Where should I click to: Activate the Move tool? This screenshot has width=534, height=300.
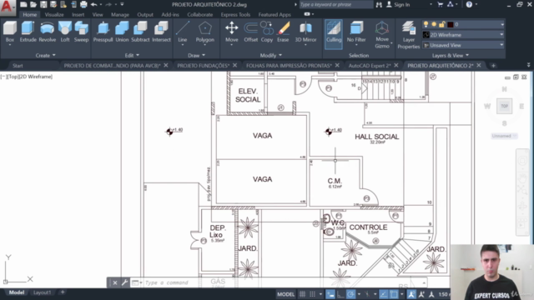232,32
